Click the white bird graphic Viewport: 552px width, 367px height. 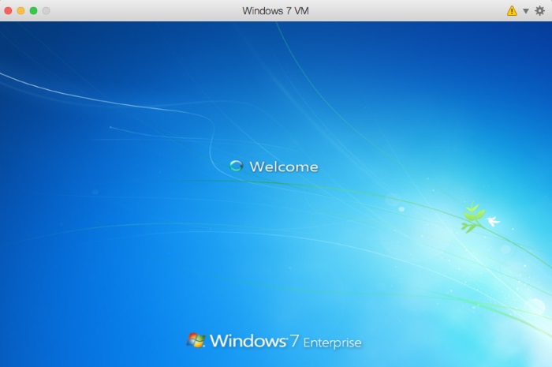tap(493, 222)
